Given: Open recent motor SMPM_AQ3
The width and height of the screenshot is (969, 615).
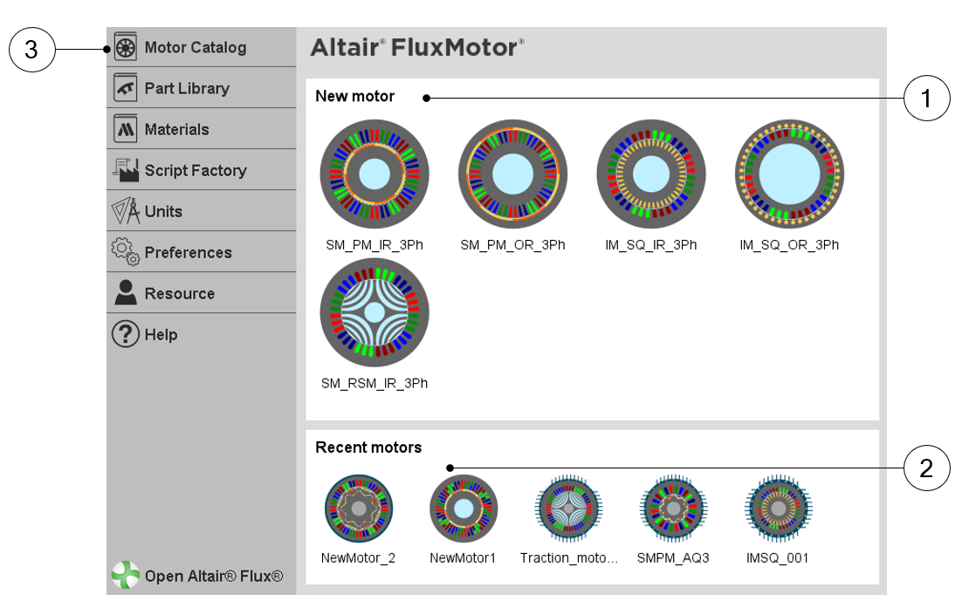Looking at the screenshot, I should (x=673, y=509).
